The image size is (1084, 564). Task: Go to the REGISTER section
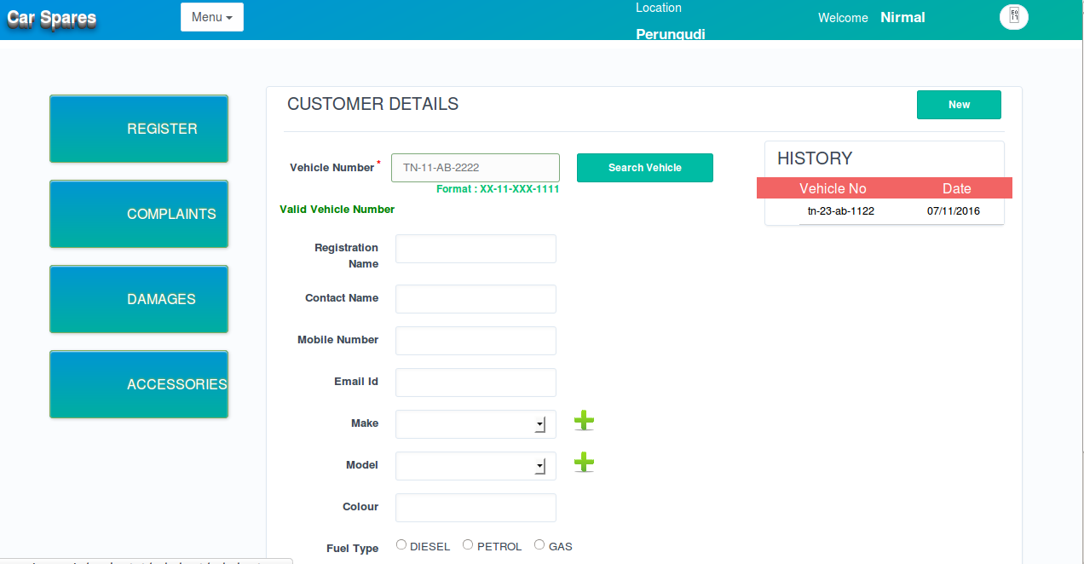tap(139, 129)
